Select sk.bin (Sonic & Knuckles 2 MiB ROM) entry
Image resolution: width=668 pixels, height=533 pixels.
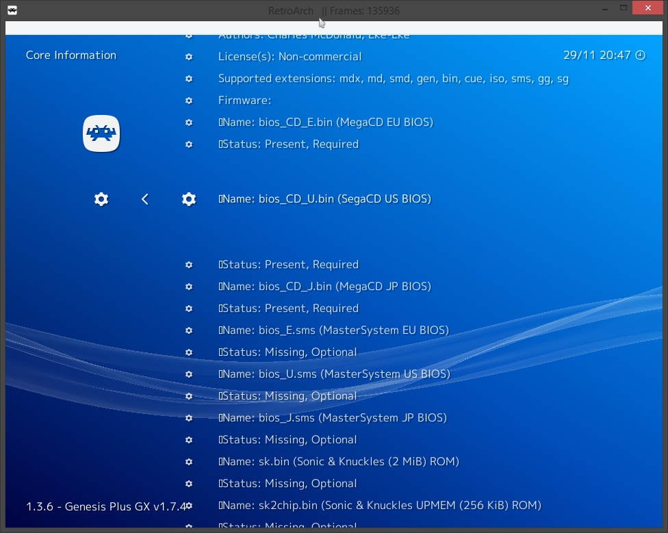[339, 462]
